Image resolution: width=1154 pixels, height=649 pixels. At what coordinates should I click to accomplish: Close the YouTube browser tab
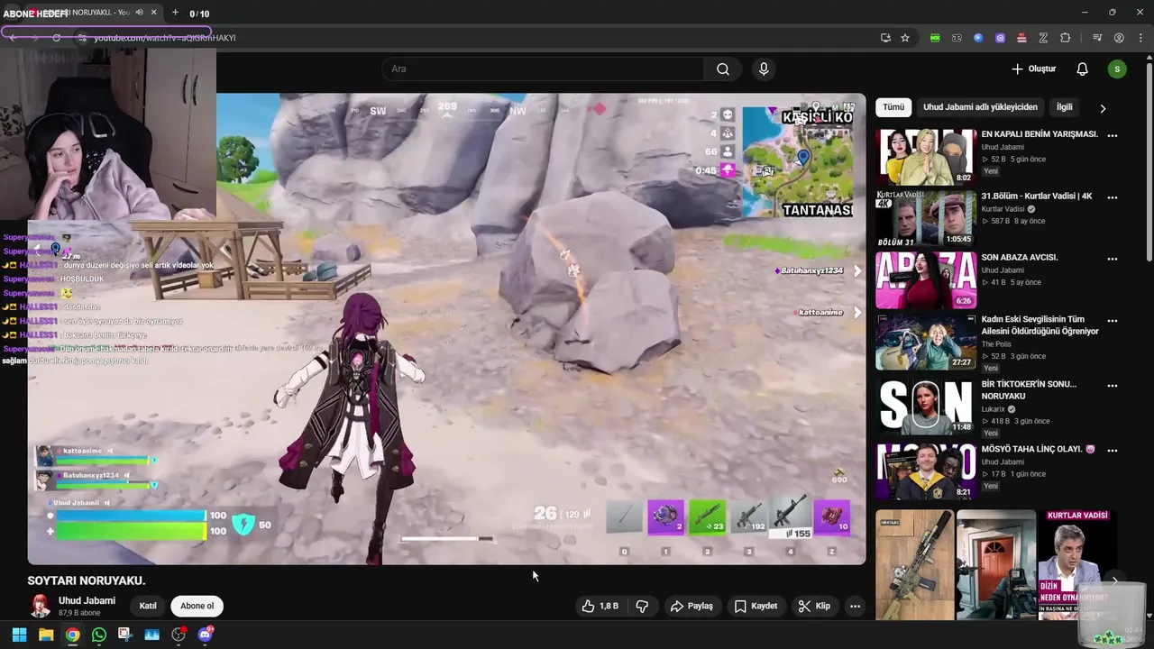[x=153, y=13]
